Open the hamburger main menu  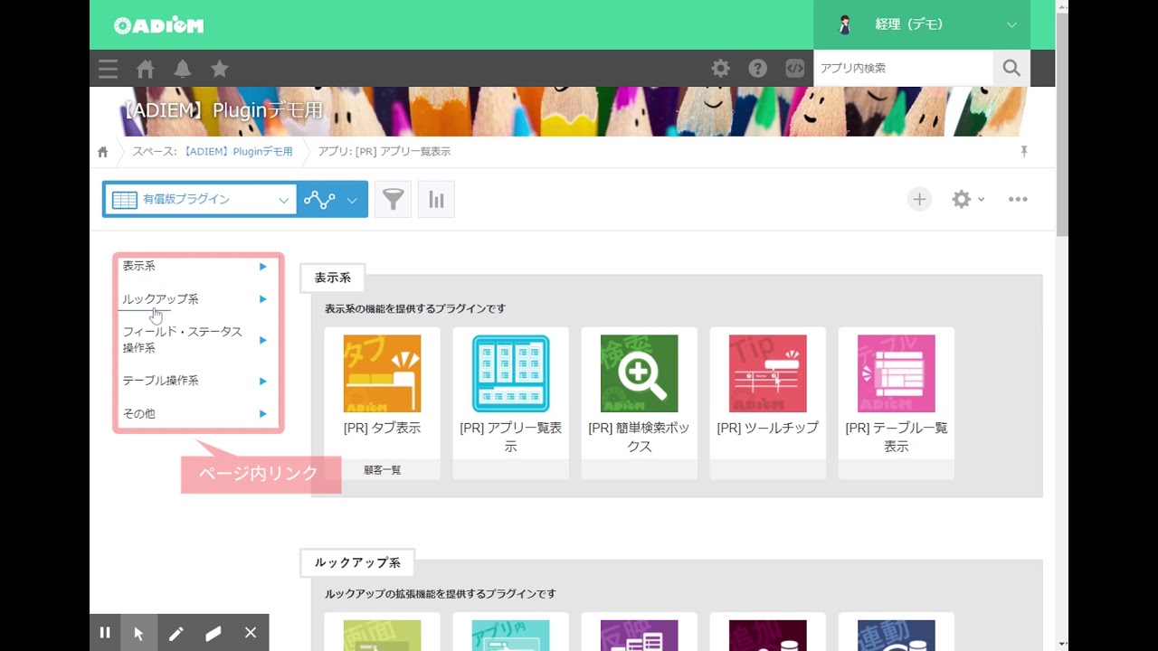pyautogui.click(x=109, y=69)
